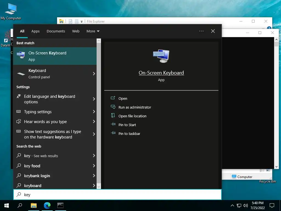
Task: Click the Run as administrator shield icon
Action: [113, 107]
